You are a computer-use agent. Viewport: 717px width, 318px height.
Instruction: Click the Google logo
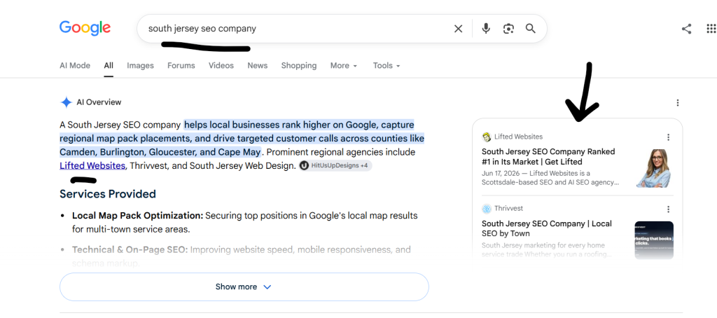[x=85, y=29]
